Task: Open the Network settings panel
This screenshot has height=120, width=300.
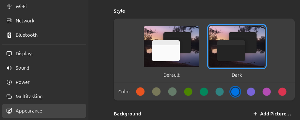Action: click(44, 21)
